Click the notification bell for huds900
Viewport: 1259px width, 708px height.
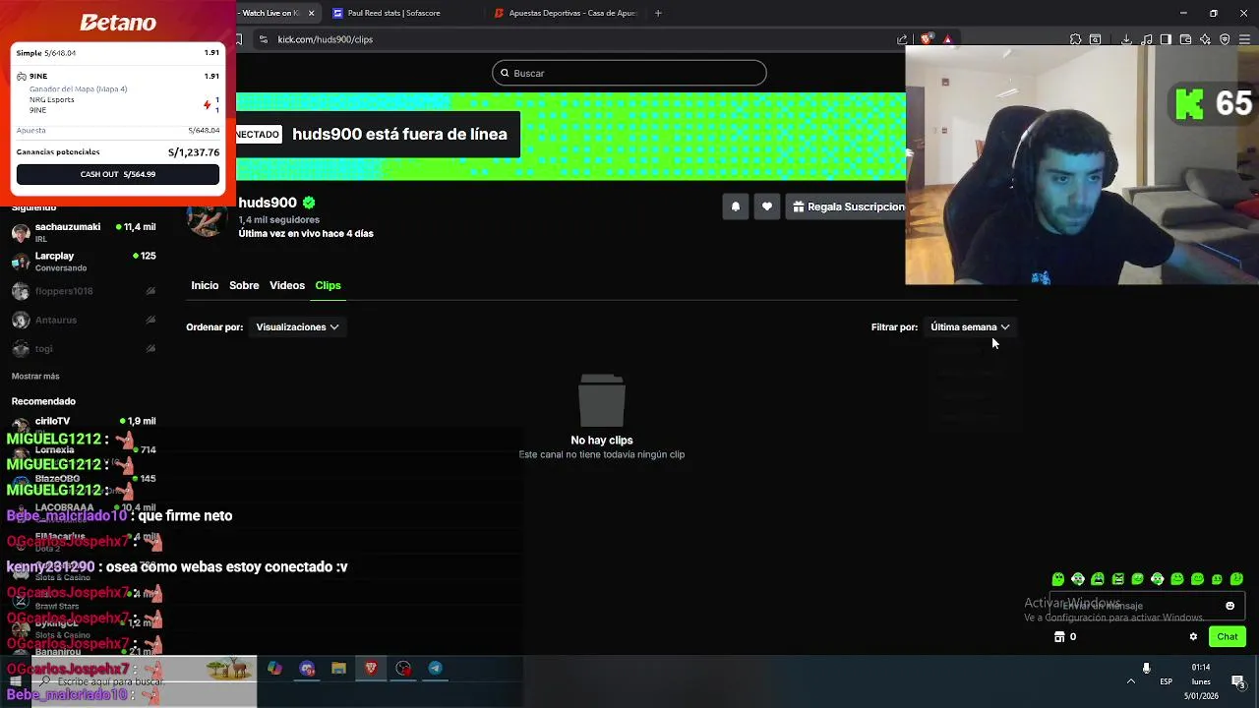coord(735,206)
